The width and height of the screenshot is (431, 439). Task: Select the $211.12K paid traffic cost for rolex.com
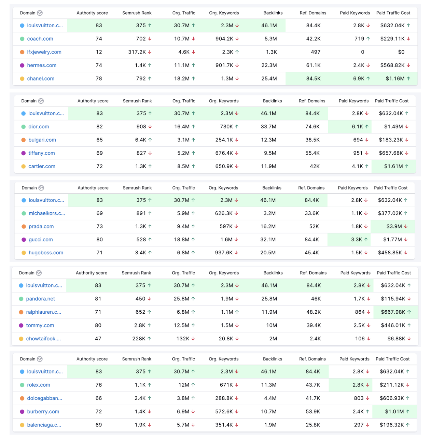pos(394,385)
